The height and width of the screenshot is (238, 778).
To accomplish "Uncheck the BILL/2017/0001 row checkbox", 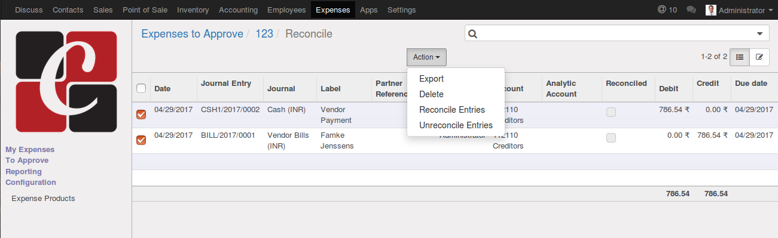I will (x=141, y=140).
